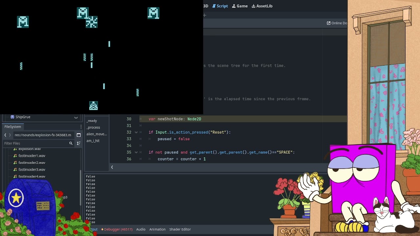Select fastinvader1.wav in FileSystem
The width and height of the screenshot is (420, 236).
[x=32, y=156]
